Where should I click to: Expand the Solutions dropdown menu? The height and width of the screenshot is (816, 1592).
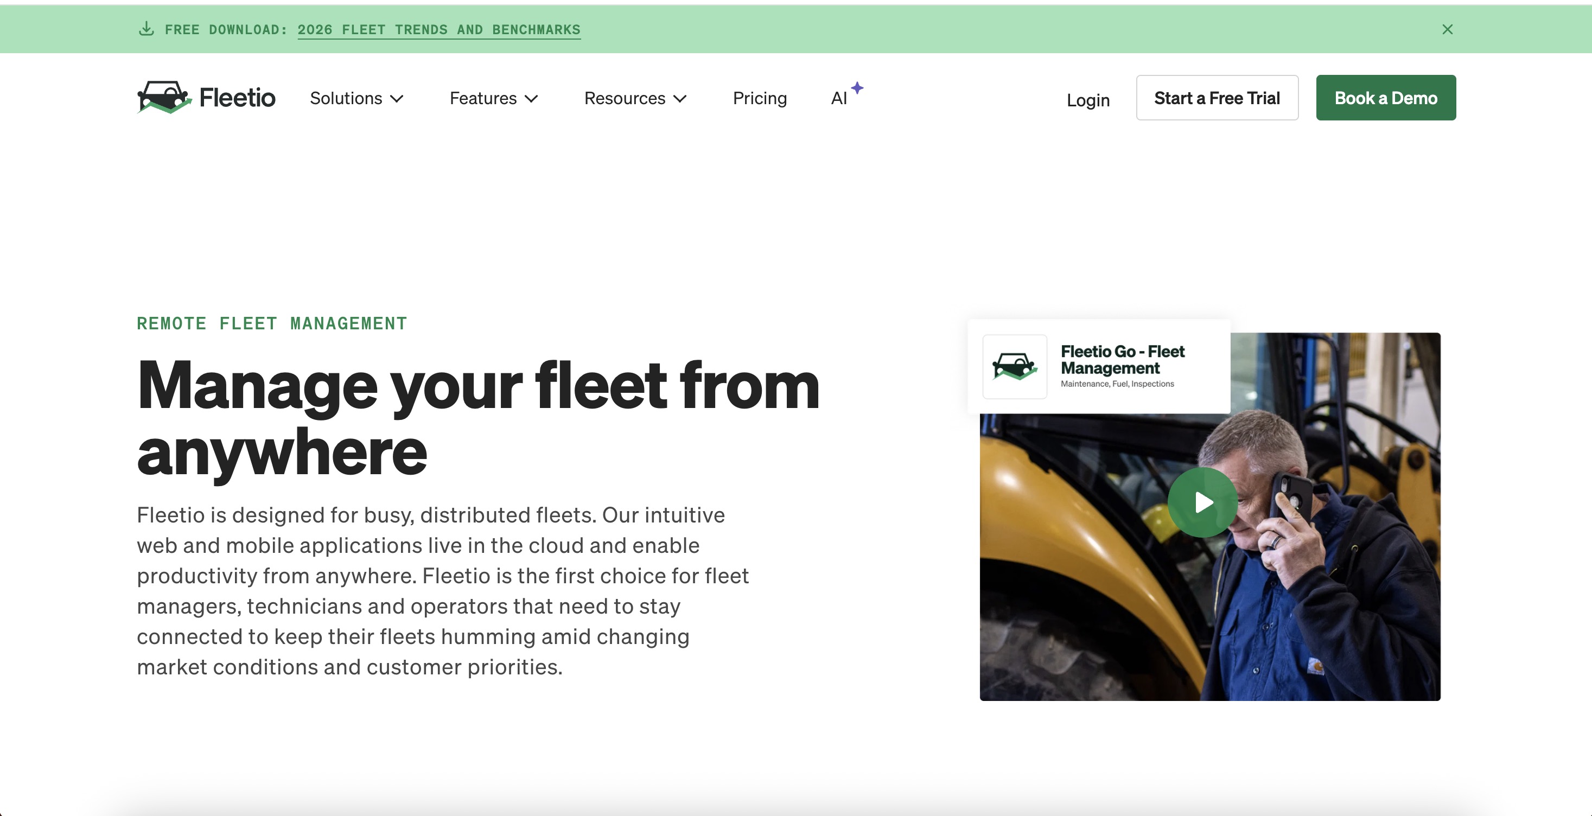(x=356, y=98)
